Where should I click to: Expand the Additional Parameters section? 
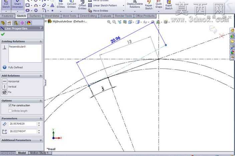41,140
